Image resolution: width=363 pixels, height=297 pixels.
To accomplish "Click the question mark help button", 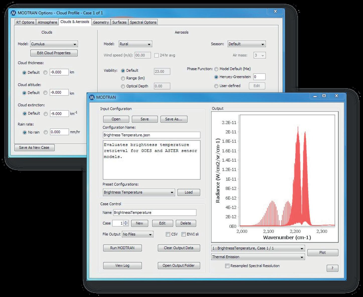I will click(332, 268).
